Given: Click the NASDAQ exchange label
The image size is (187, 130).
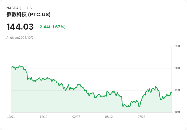Looking at the screenshot, I should coord(14,8).
